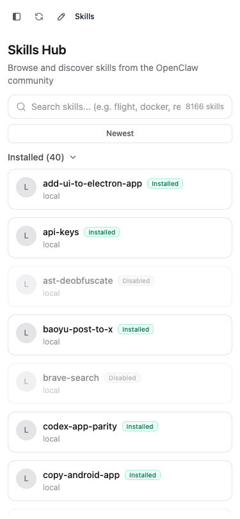Click the avatar of add-ui-to-electron-app
Viewport: 240px width, 519px height.
pos(26,187)
